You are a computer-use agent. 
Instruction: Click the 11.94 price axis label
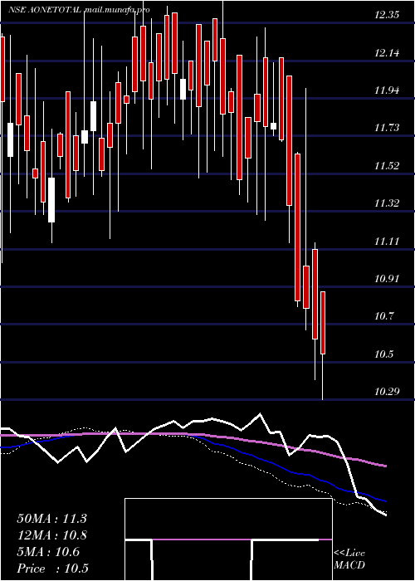tap(387, 90)
